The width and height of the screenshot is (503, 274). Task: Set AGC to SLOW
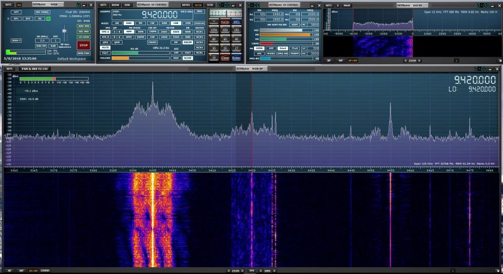pyautogui.click(x=187, y=58)
